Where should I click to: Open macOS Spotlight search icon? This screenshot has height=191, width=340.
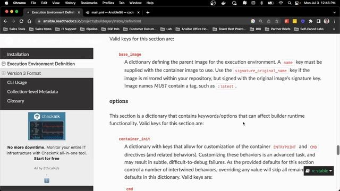pos(290,3)
